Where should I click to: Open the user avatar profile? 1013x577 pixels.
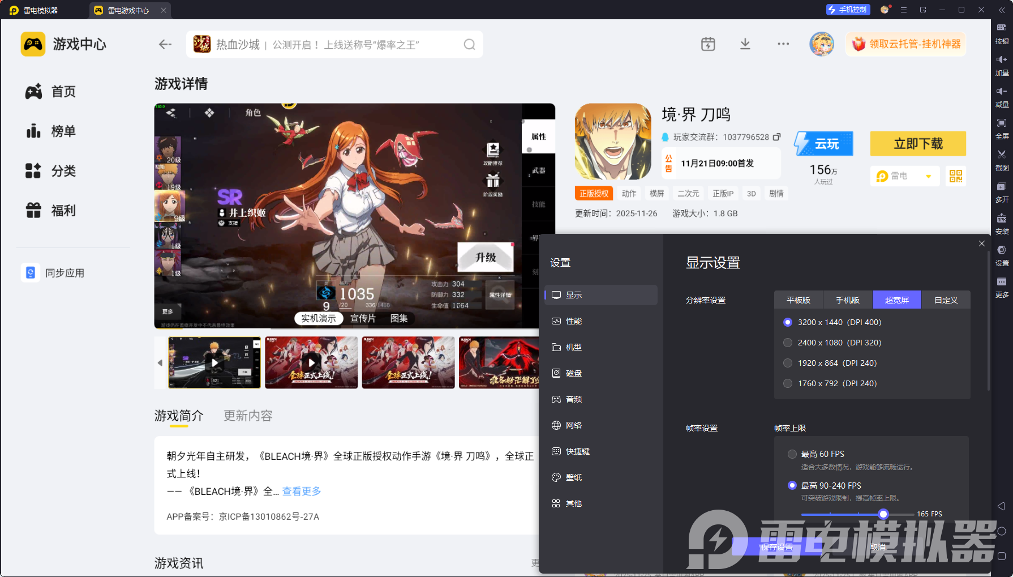pyautogui.click(x=822, y=44)
